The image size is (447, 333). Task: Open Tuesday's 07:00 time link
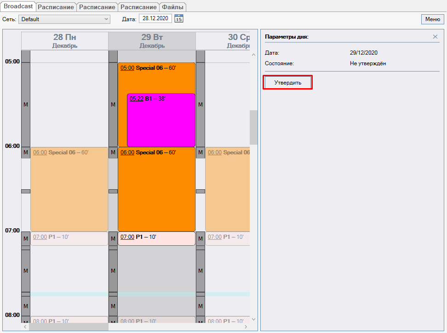tap(127, 237)
